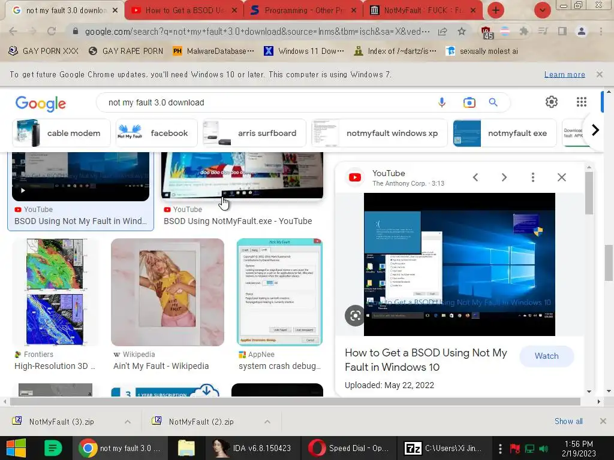Click Show all downloads
The image size is (614, 460).
[x=568, y=421]
